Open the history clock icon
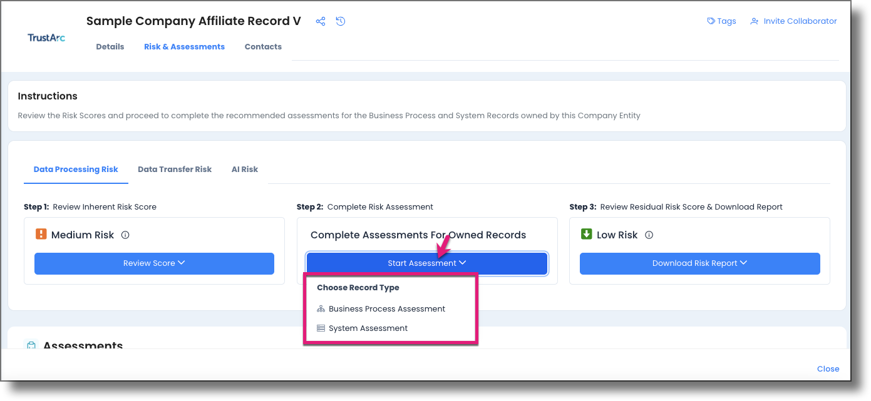 [x=341, y=21]
